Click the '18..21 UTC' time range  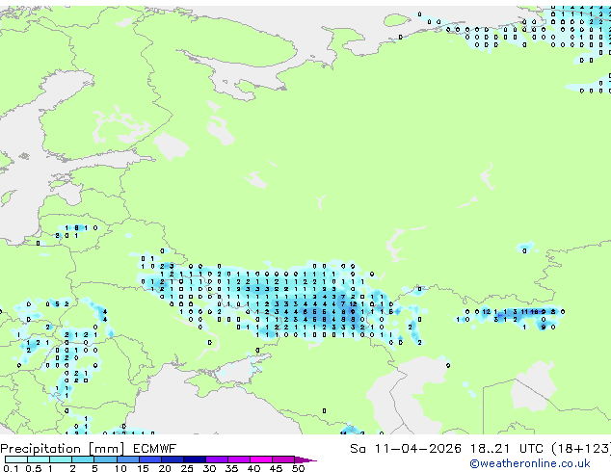click(506, 449)
